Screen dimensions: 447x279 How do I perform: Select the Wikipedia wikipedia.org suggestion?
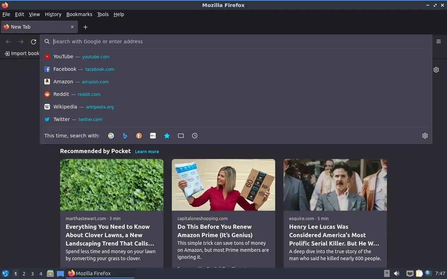click(236, 107)
